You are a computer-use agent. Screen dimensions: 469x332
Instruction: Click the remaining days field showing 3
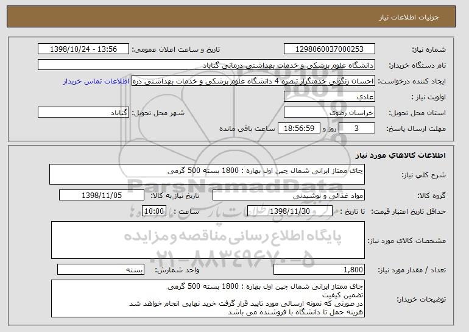click(x=356, y=129)
